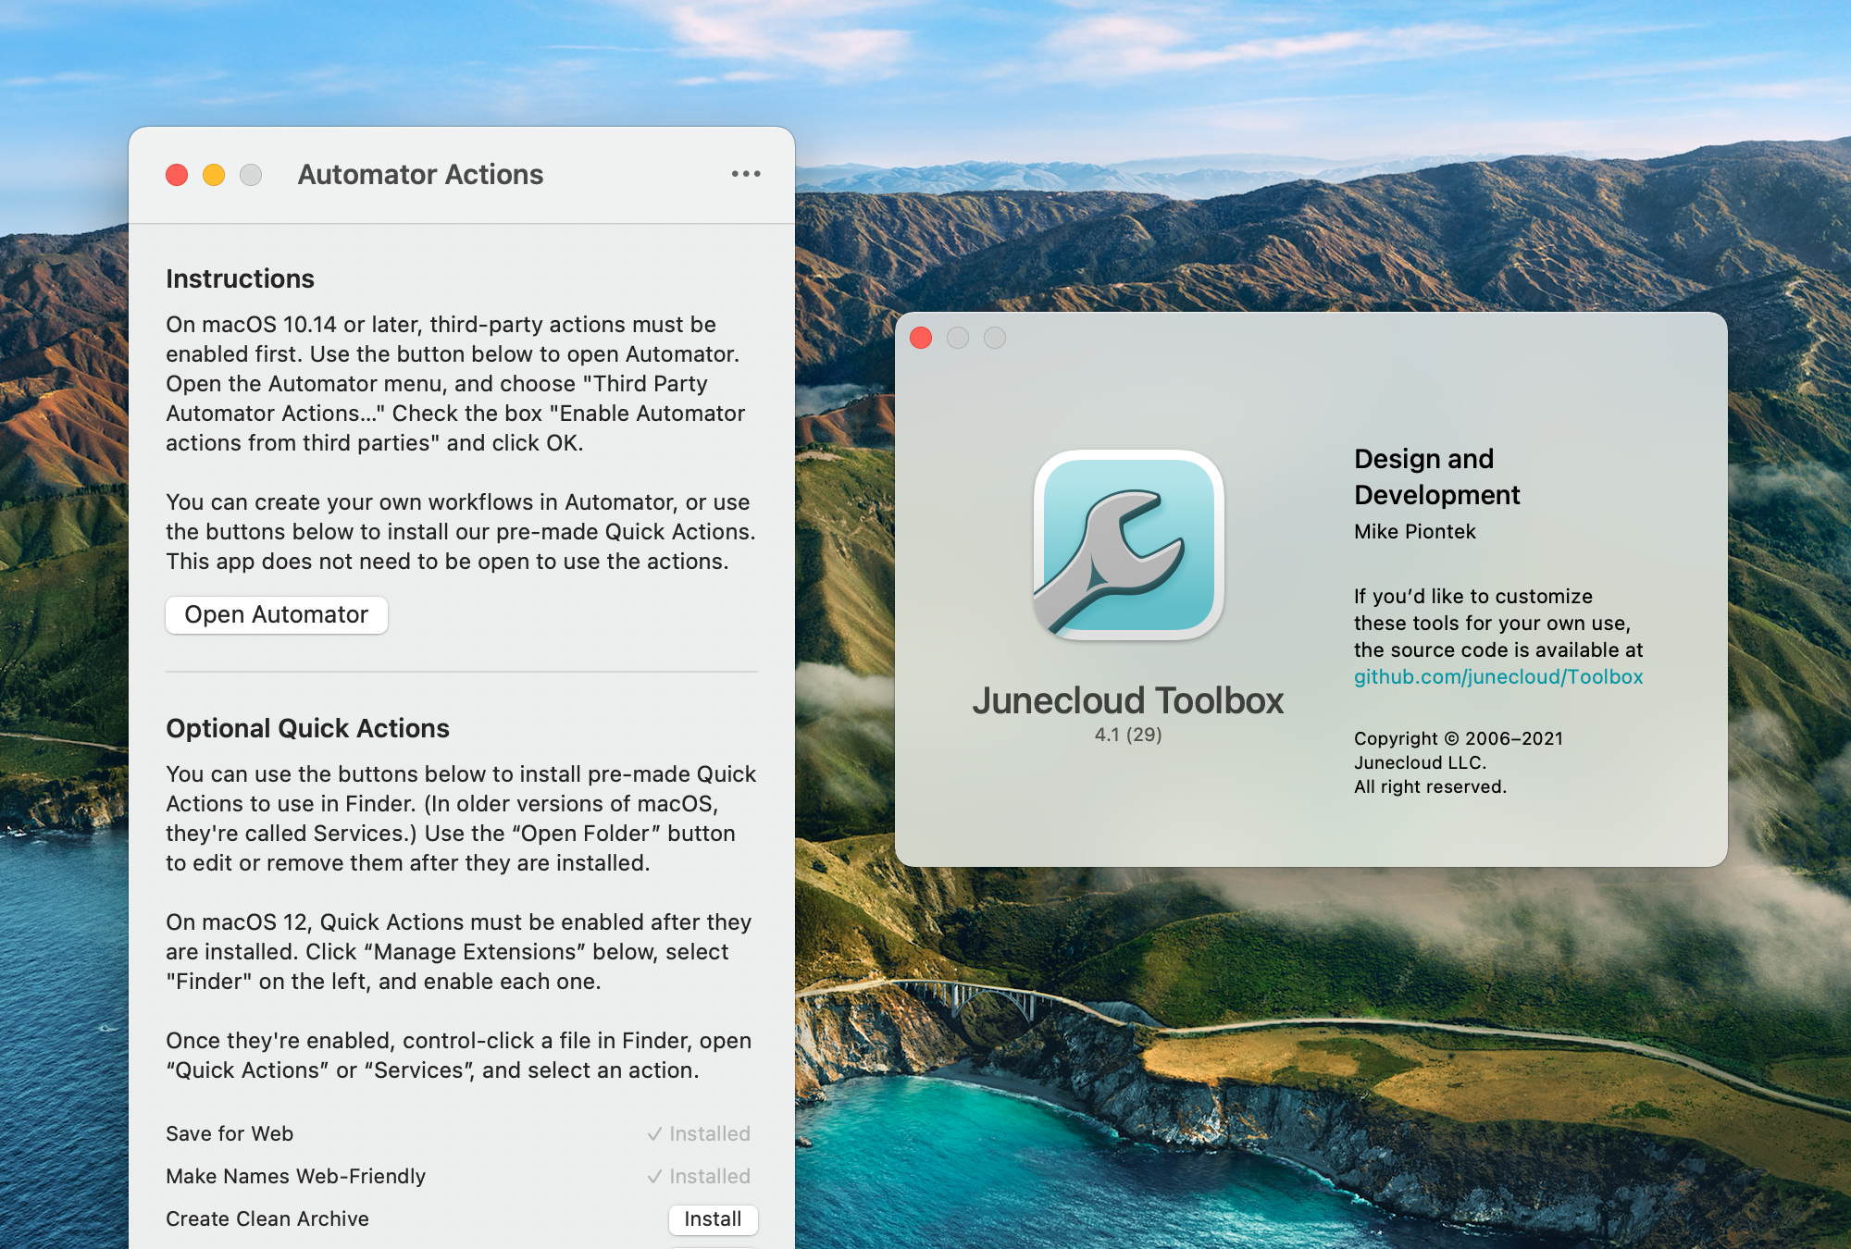Click the Junecloud Toolbox wrench app icon
Viewport: 1851px width, 1249px height.
(x=1128, y=546)
